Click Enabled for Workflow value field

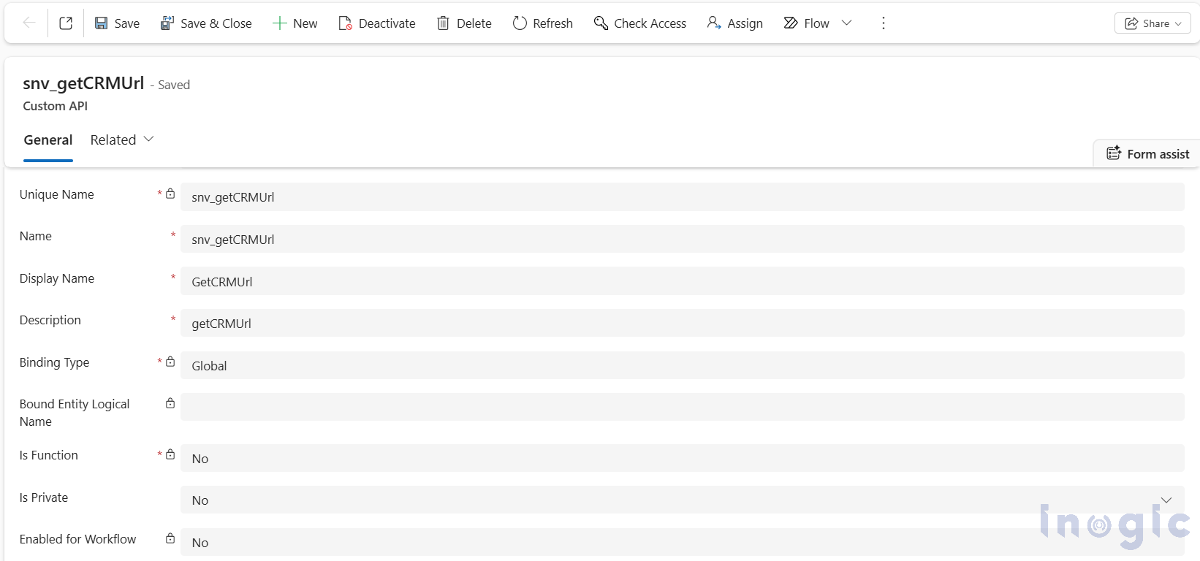click(x=683, y=542)
